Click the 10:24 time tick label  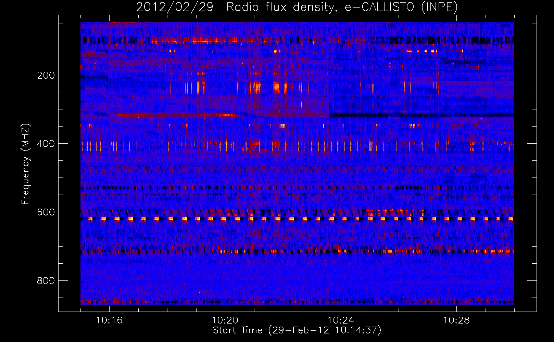(341, 320)
